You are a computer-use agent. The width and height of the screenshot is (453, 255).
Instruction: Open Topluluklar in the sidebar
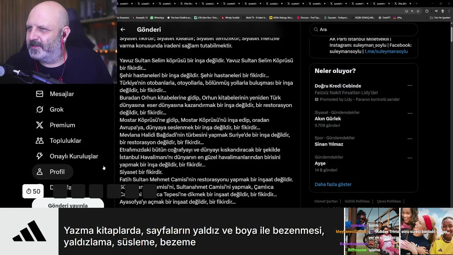[x=58, y=141]
